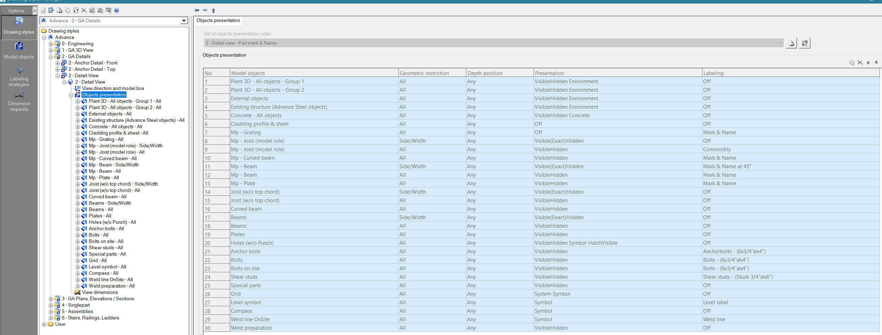Viewport: 882px width, 335px height.
Task: Select Mp - Grating - All in the tree
Action: [106, 140]
